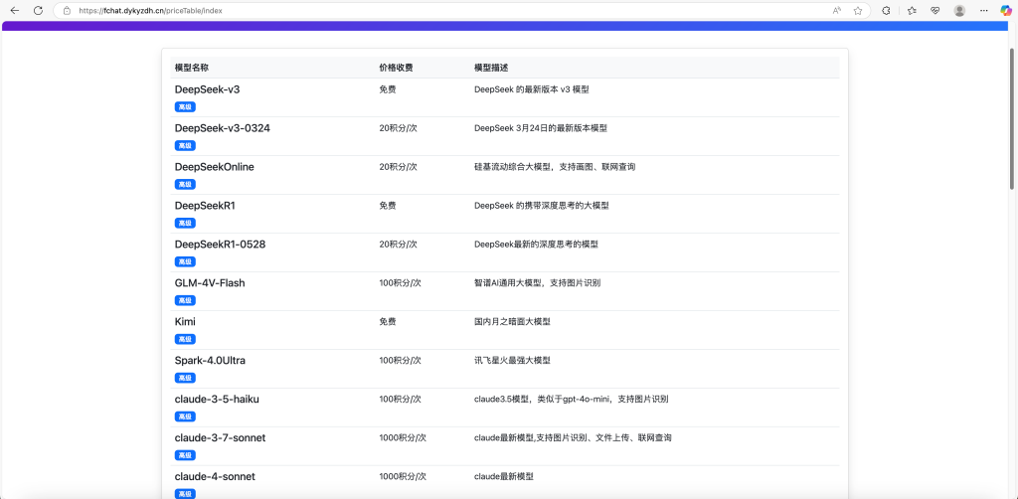This screenshot has height=499, width=1018.
Task: Select the GLM-4V-Flash model name
Action: pos(210,283)
